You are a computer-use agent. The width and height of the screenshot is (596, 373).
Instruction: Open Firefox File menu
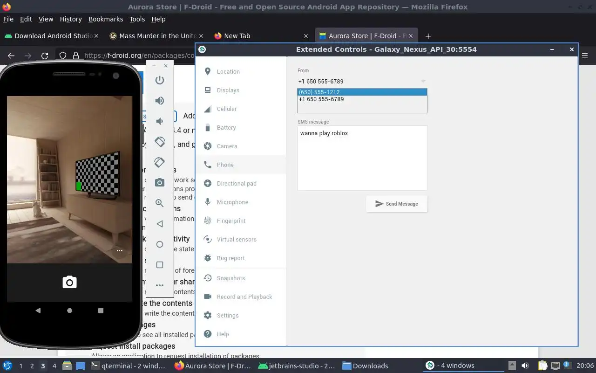pos(8,19)
